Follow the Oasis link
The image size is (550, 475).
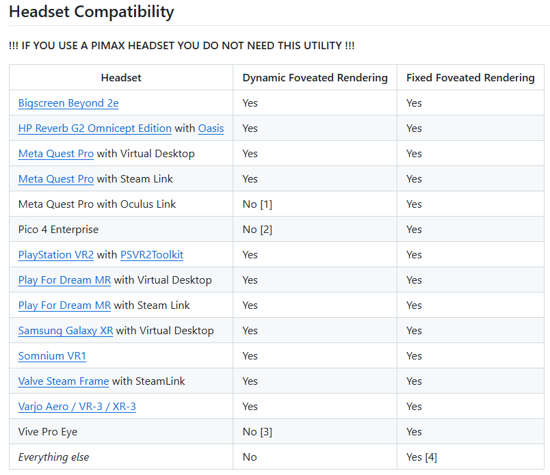point(211,128)
